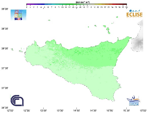
Task: Click the 12'30' longitude label
Action: click(x=27, y=110)
